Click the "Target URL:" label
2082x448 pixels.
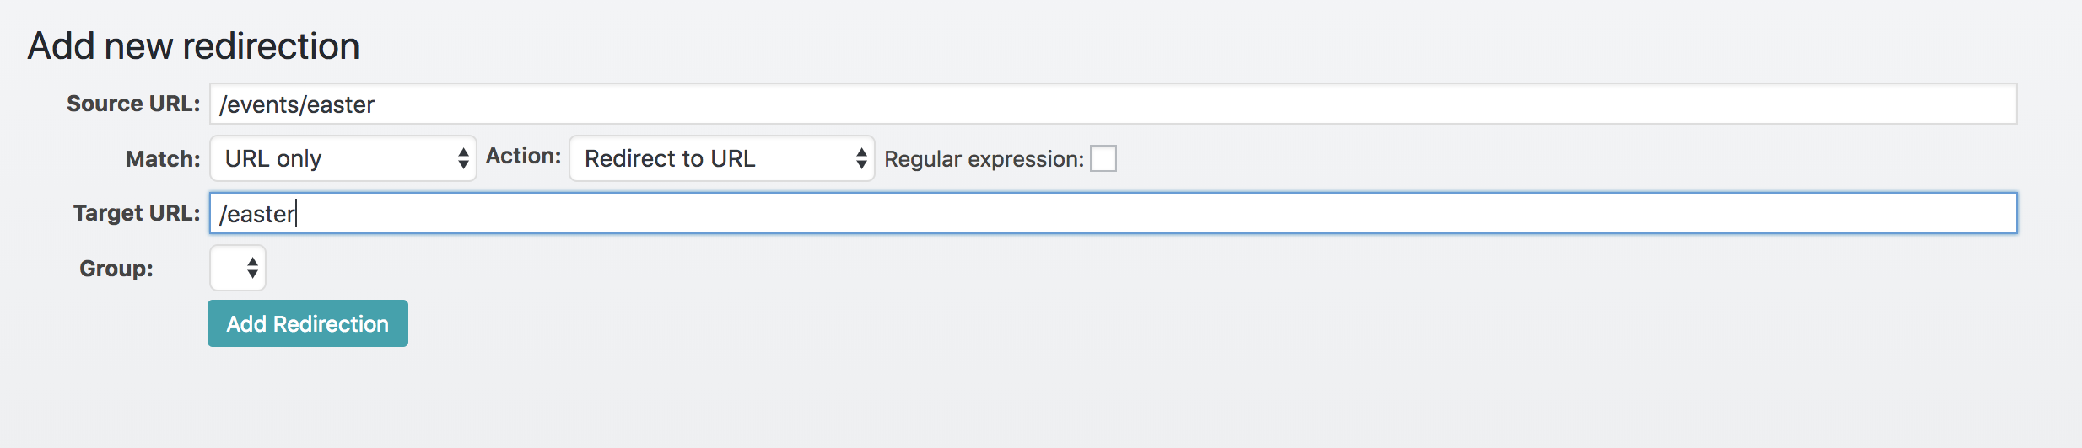(137, 213)
